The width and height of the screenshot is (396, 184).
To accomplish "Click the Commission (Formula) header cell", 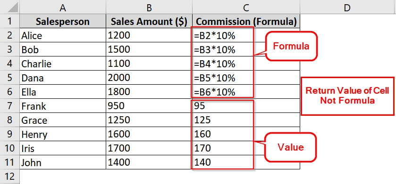I will point(246,21).
